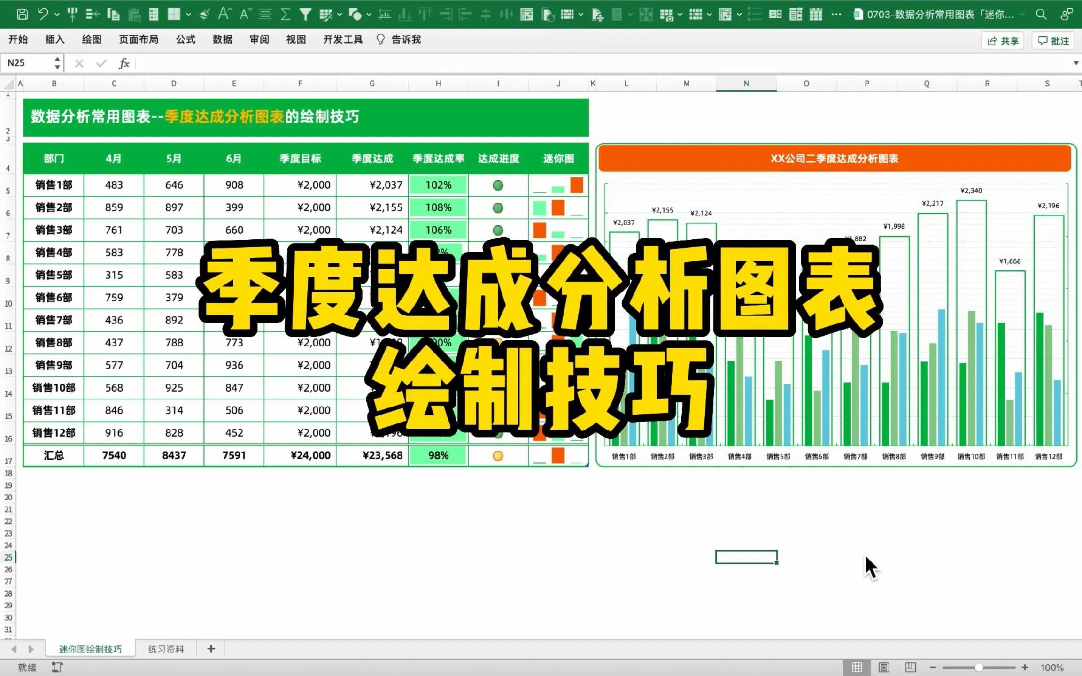This screenshot has width=1082, height=676.
Task: Click the 批注 comments button
Action: tap(1053, 41)
